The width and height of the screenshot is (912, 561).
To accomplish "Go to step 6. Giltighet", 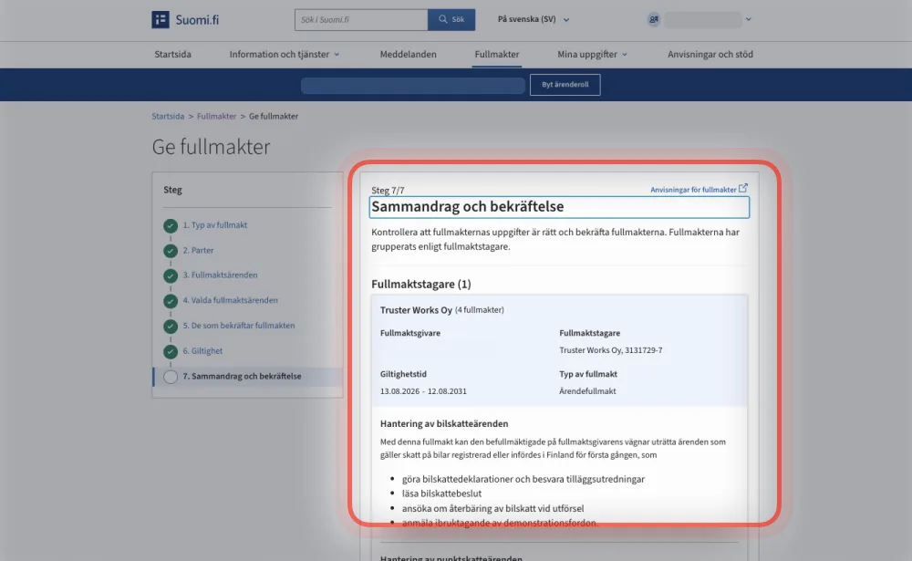I will [202, 351].
